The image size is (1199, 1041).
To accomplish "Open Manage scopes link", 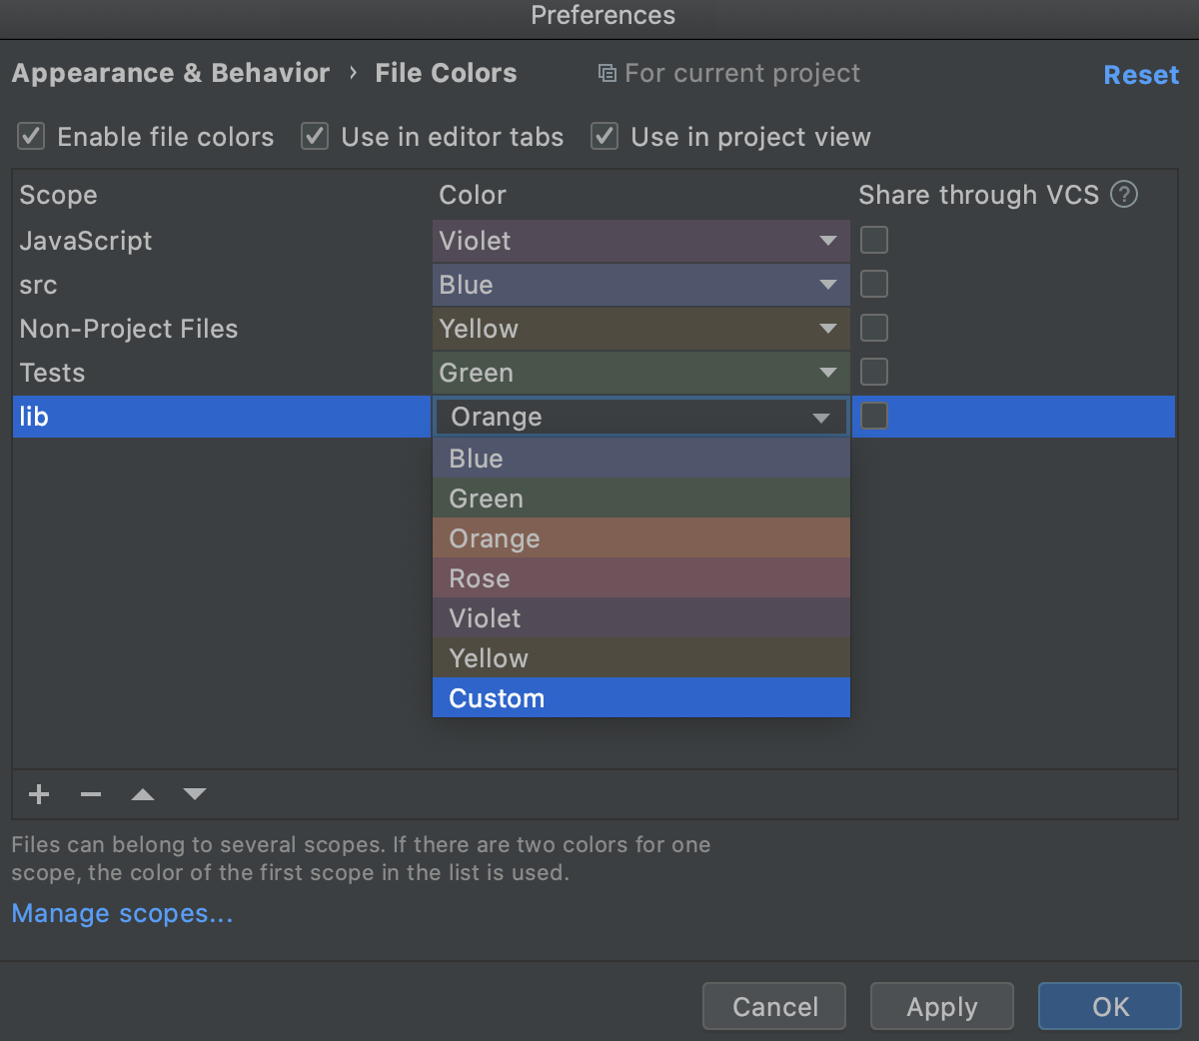I will [122, 913].
